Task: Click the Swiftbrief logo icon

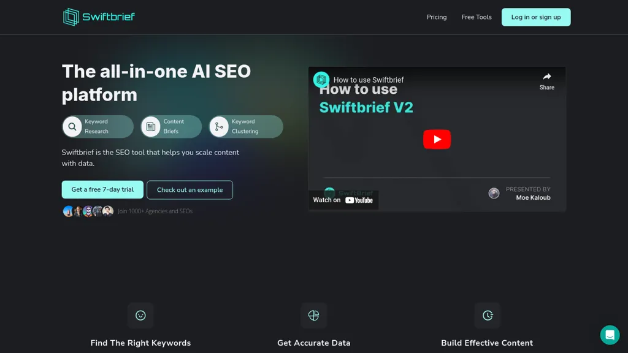Action: [x=71, y=17]
